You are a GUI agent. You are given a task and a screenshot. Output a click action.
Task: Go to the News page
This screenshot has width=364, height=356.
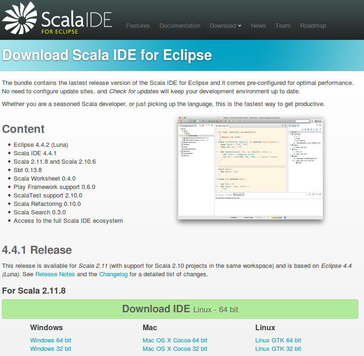click(x=258, y=26)
